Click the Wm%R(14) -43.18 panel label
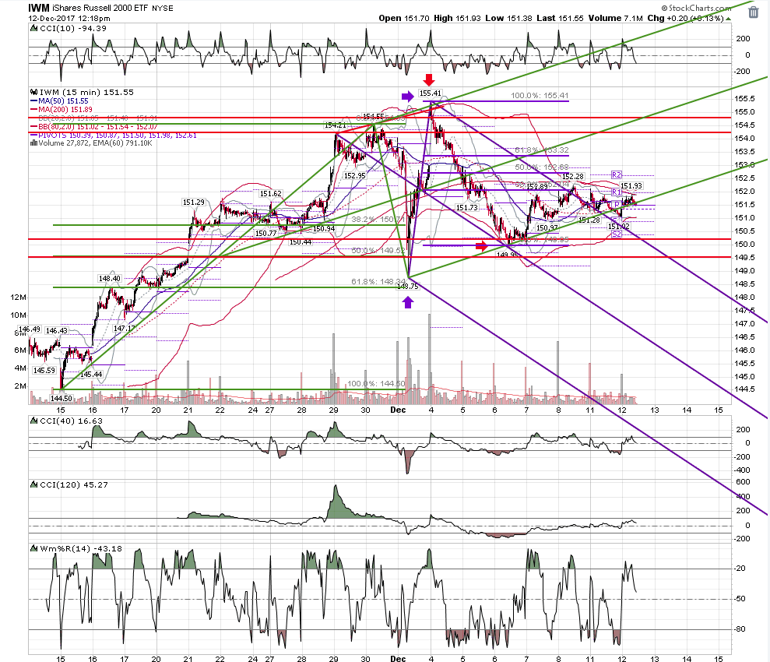 (x=81, y=548)
